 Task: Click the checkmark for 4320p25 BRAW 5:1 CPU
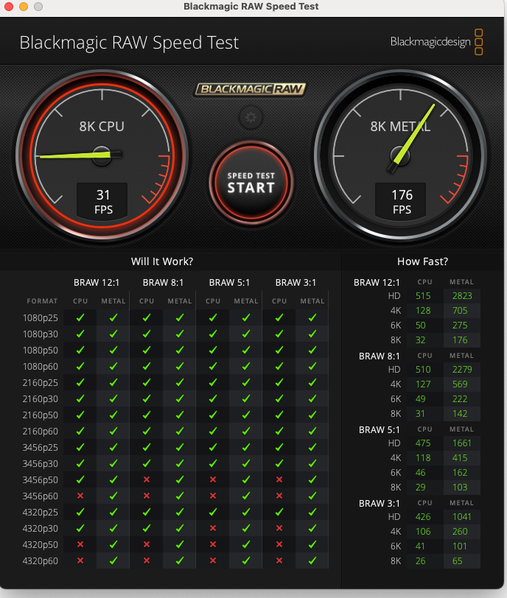(213, 512)
